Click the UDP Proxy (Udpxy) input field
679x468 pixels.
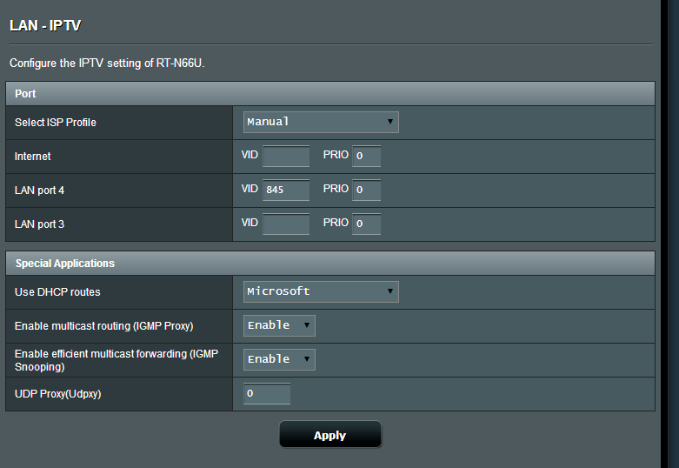point(267,394)
